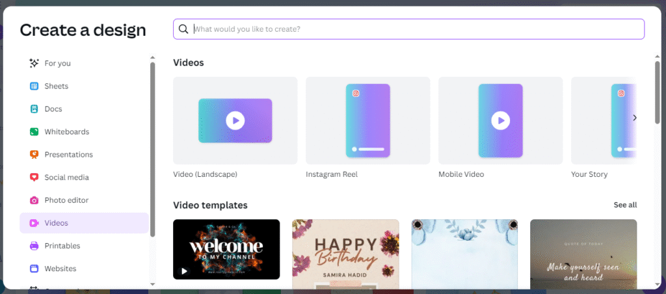Viewport: 666px width, 294px height.
Task: Choose the Video (Landscape) design type
Action: coord(235,120)
